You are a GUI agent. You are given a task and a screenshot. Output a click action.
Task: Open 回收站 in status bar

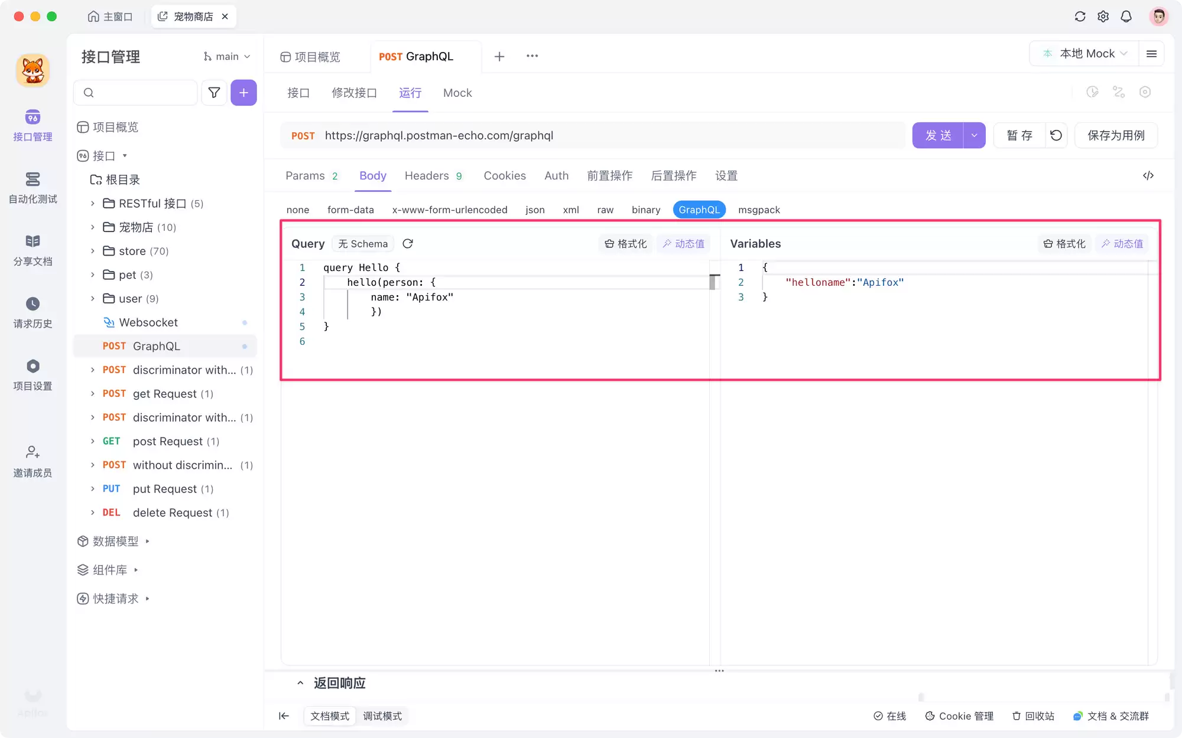click(x=1033, y=716)
